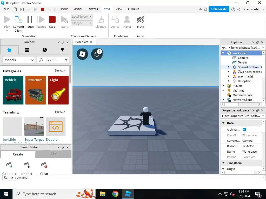Expand the Lighting service node
The height and width of the screenshot is (199, 266).
(x=223, y=90)
